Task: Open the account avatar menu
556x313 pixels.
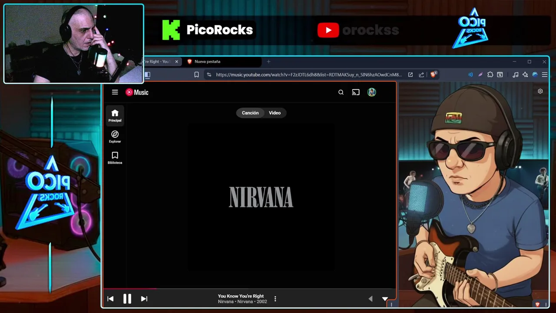Action: tap(372, 92)
